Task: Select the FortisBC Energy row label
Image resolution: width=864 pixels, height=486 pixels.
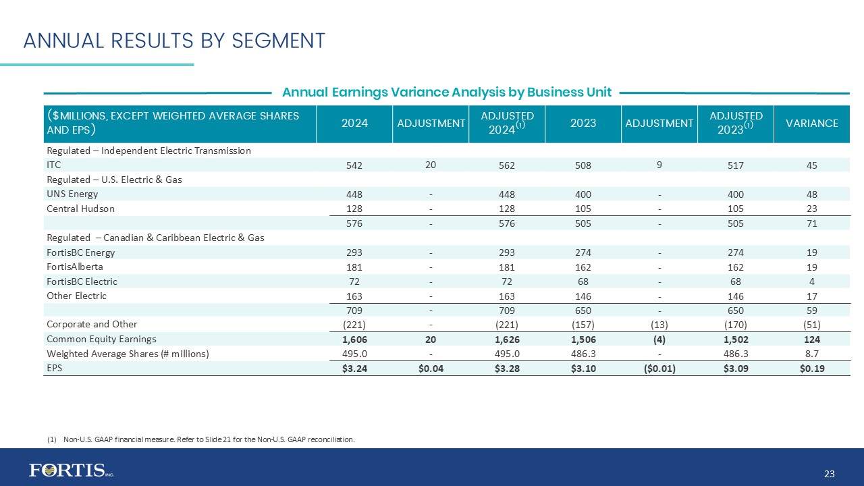Action: 80,252
